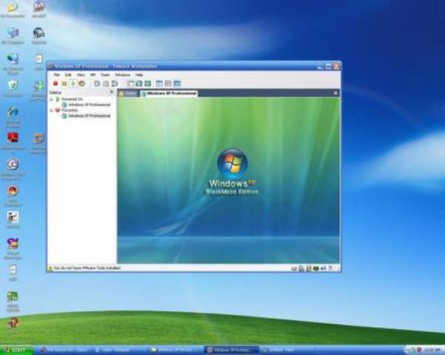Close the VMware Sidebar panel

pos(112,92)
